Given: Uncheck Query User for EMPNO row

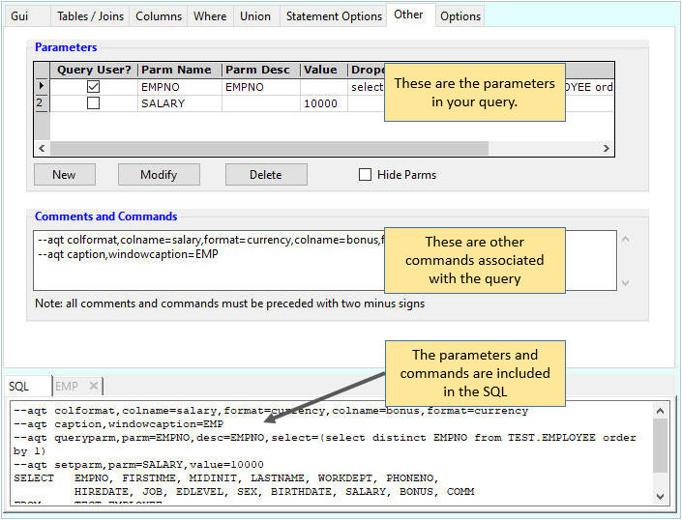Looking at the screenshot, I should (x=93, y=86).
